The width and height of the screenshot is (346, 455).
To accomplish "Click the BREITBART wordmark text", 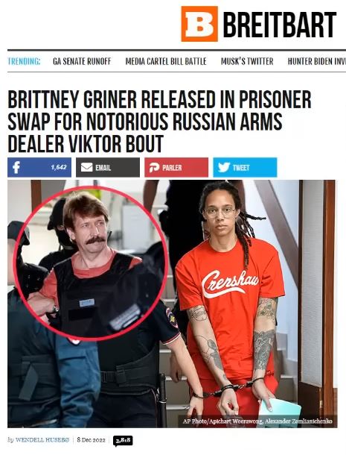I will pyautogui.click(x=280, y=25).
